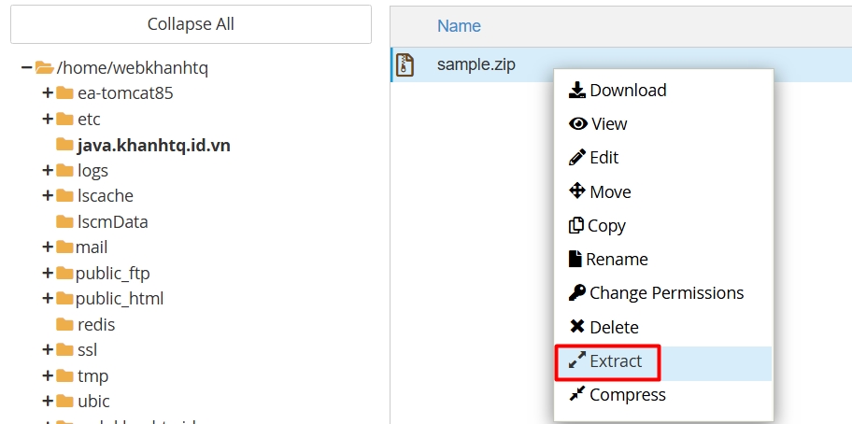
Task: Click the eye icon beside View
Action: 577,124
